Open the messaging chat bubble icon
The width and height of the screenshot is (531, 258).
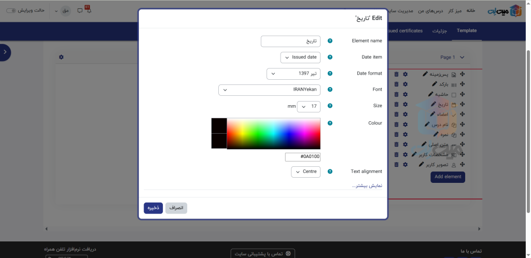[79, 10]
